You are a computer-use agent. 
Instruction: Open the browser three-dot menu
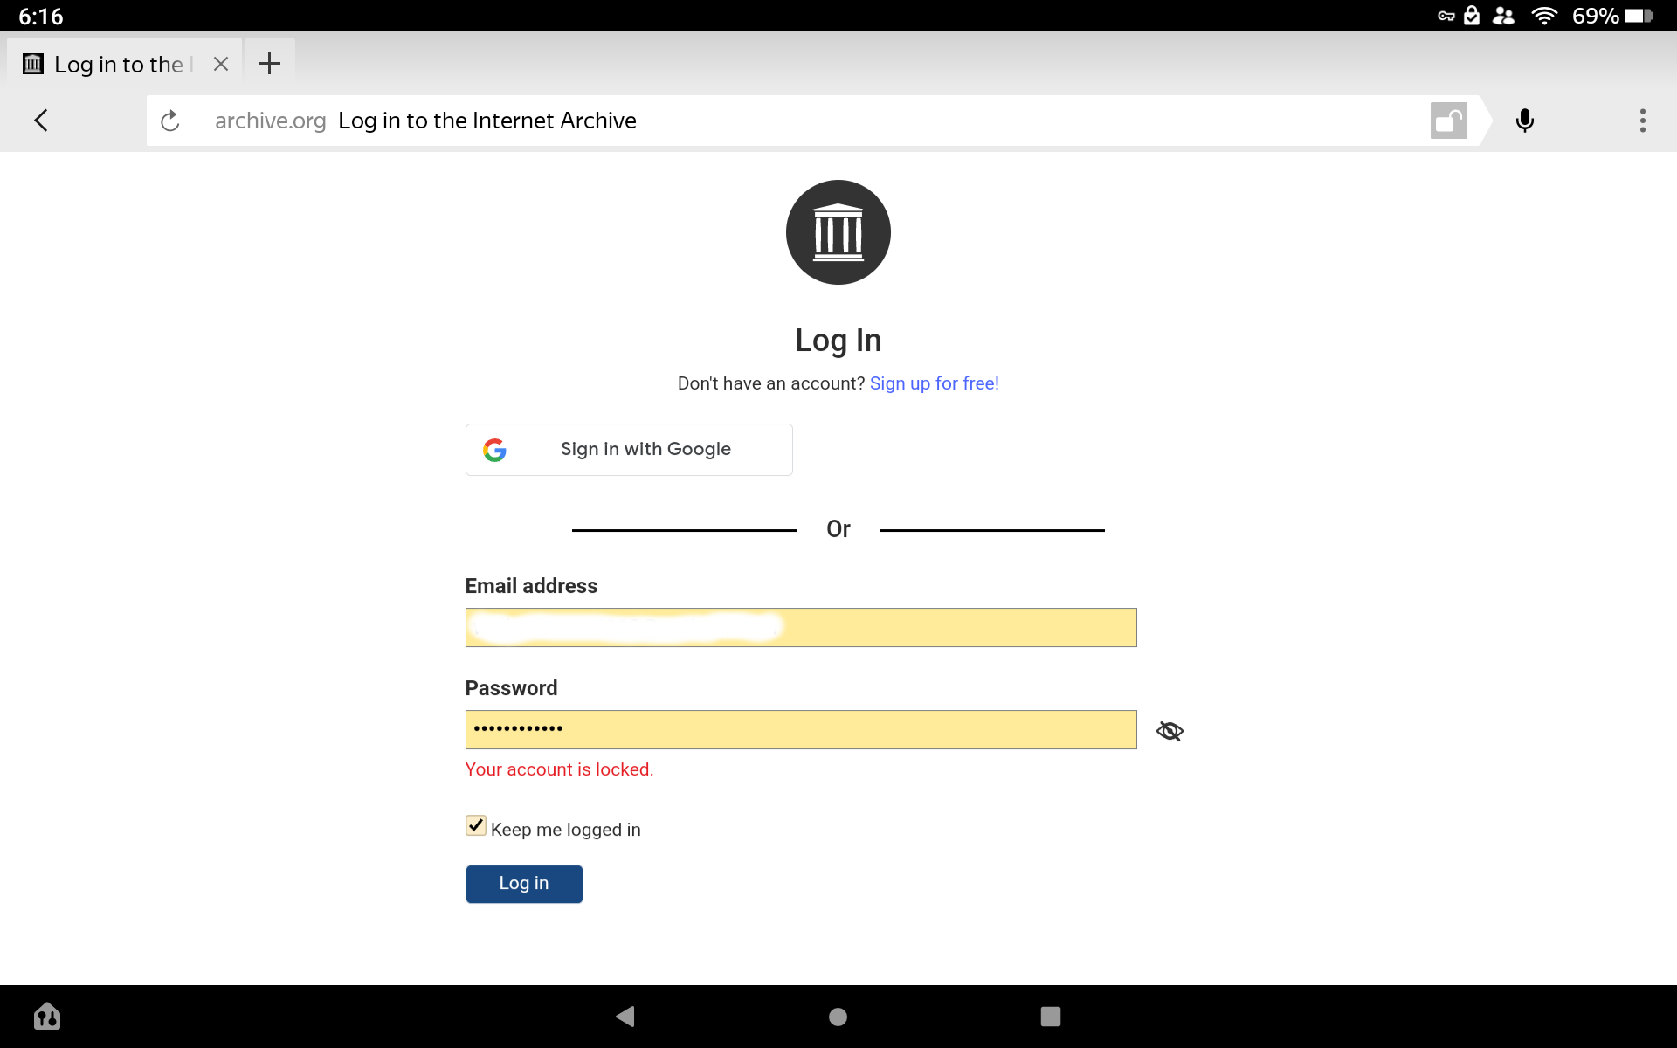[x=1643, y=121]
